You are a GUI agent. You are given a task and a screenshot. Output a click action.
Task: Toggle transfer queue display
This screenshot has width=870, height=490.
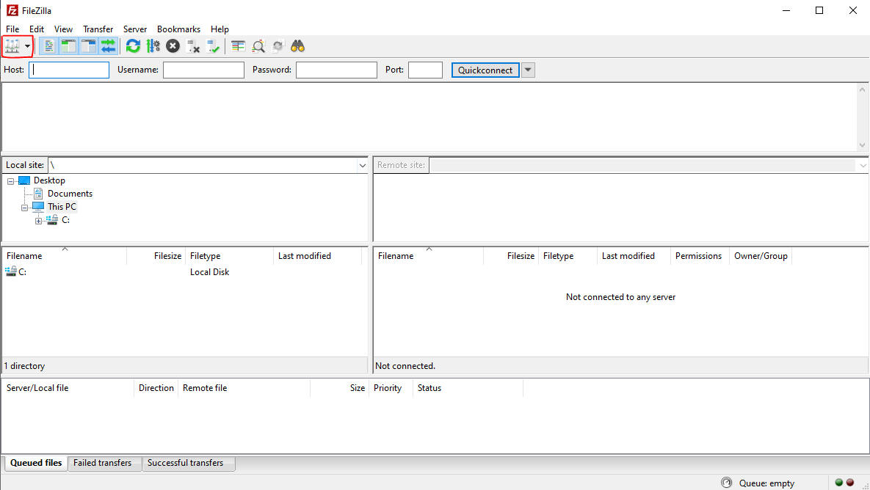point(108,46)
